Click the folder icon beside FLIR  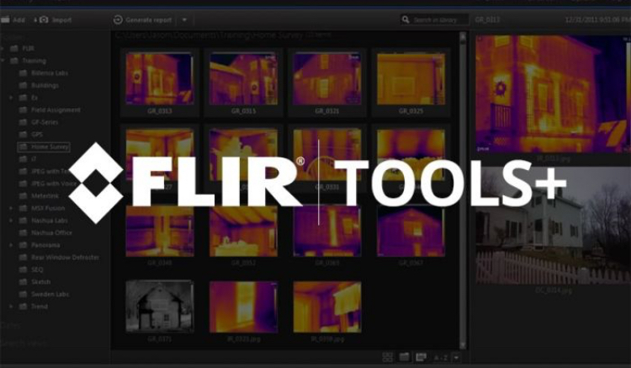(x=14, y=48)
